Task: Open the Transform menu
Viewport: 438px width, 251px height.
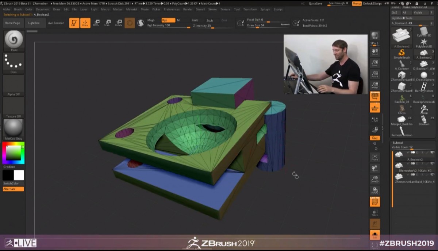Action: (x=250, y=9)
